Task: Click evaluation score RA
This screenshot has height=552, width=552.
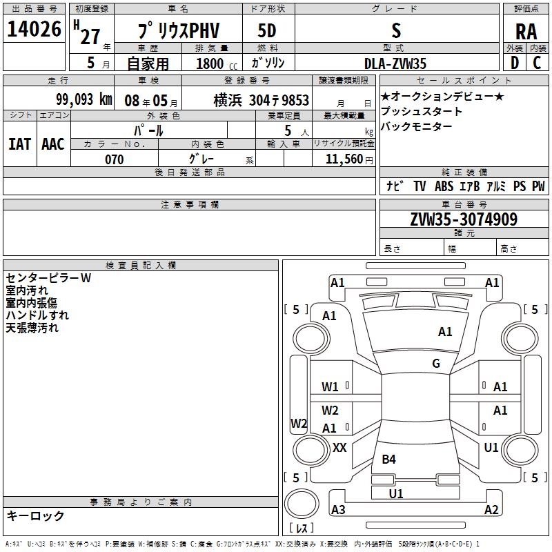Action: coord(526,32)
